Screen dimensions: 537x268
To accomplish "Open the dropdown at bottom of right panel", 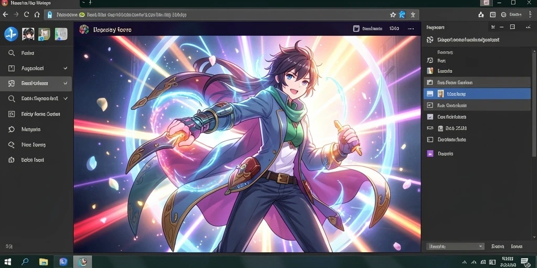I will pyautogui.click(x=455, y=246).
